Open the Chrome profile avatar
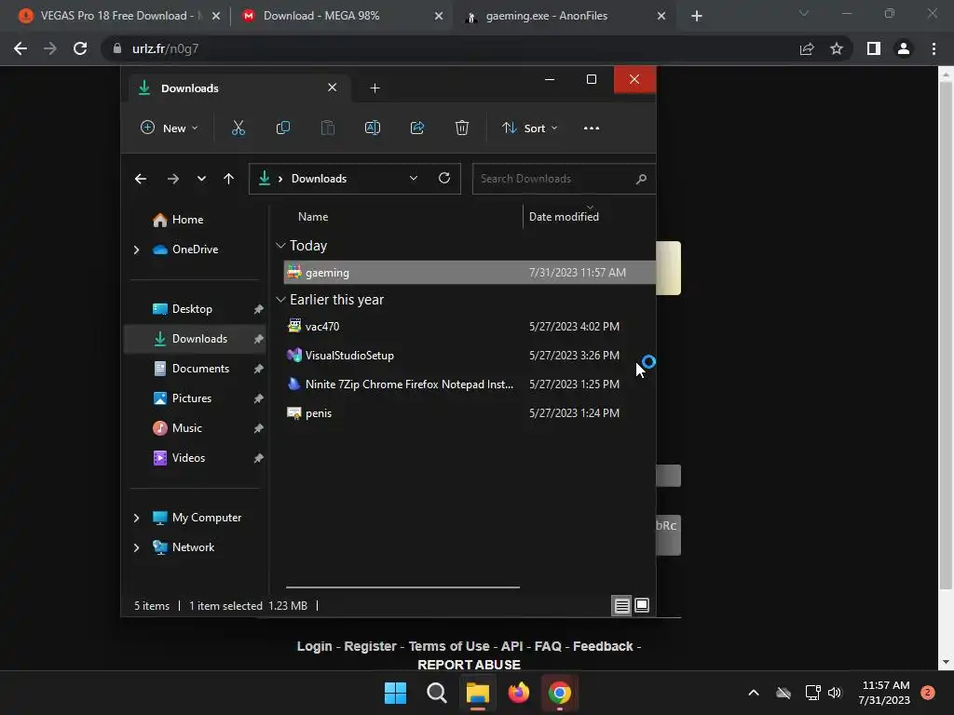This screenshot has width=954, height=715. click(904, 48)
